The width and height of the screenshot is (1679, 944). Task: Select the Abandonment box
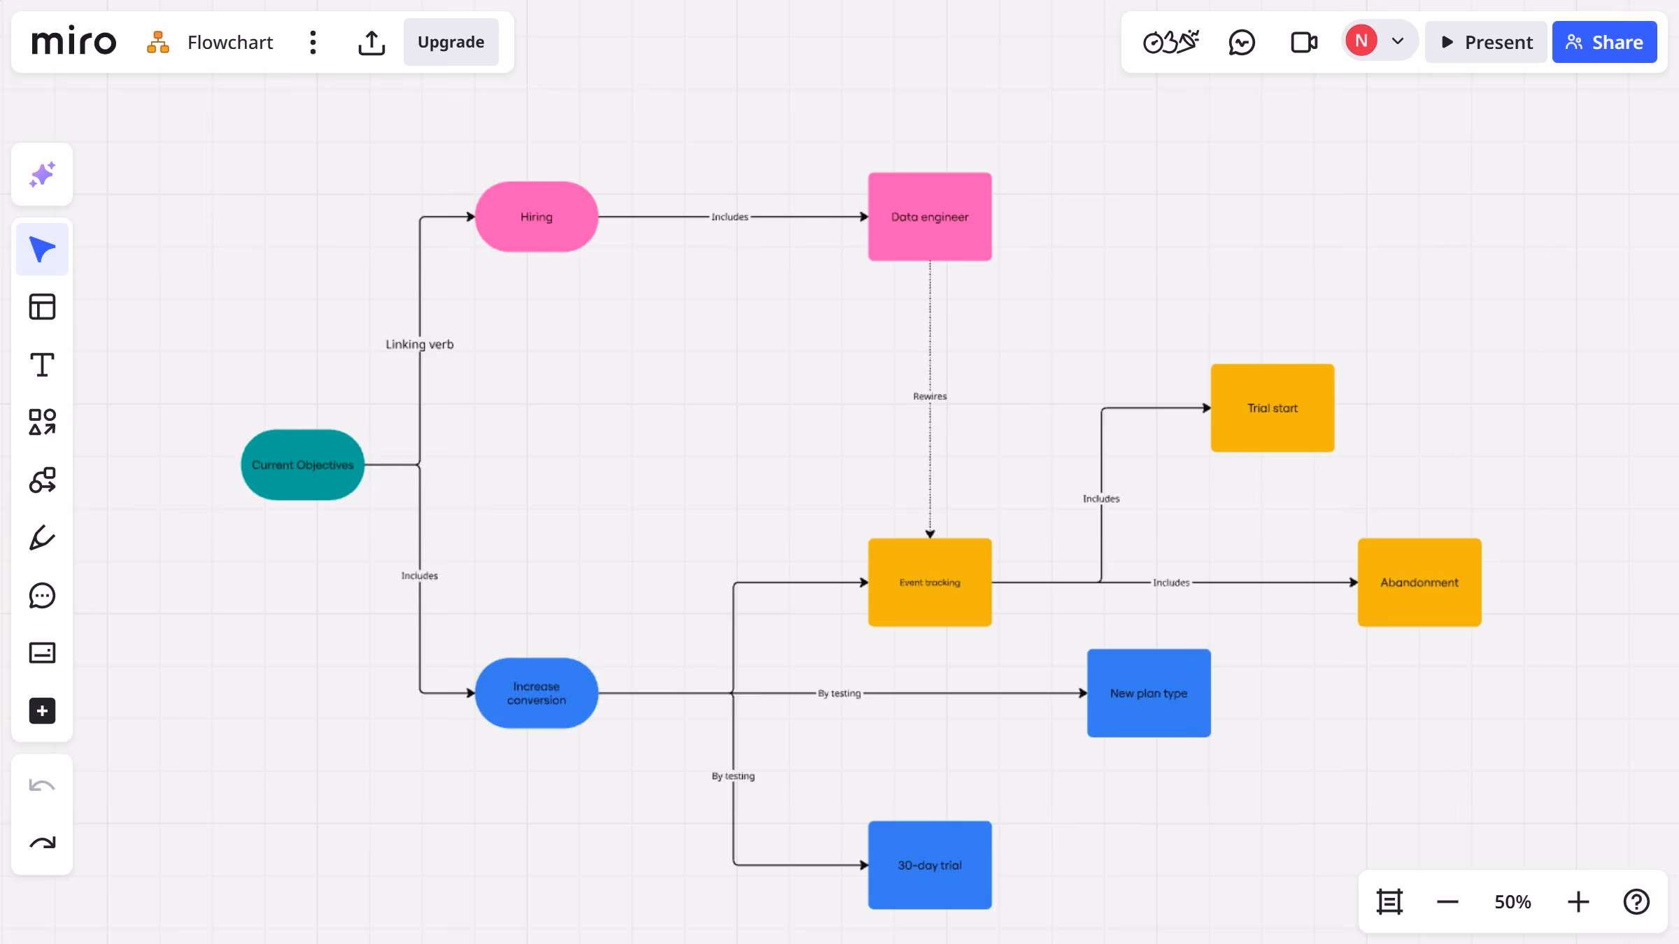point(1419,582)
